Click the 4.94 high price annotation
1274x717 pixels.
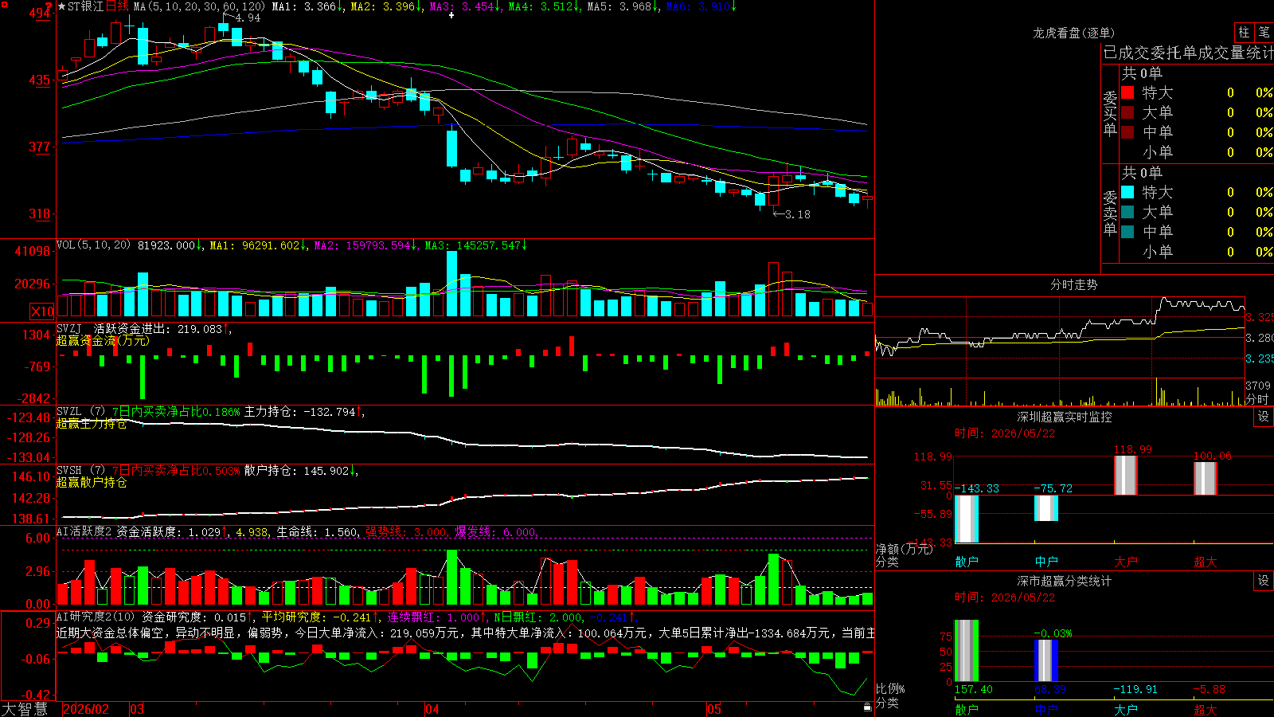248,18
